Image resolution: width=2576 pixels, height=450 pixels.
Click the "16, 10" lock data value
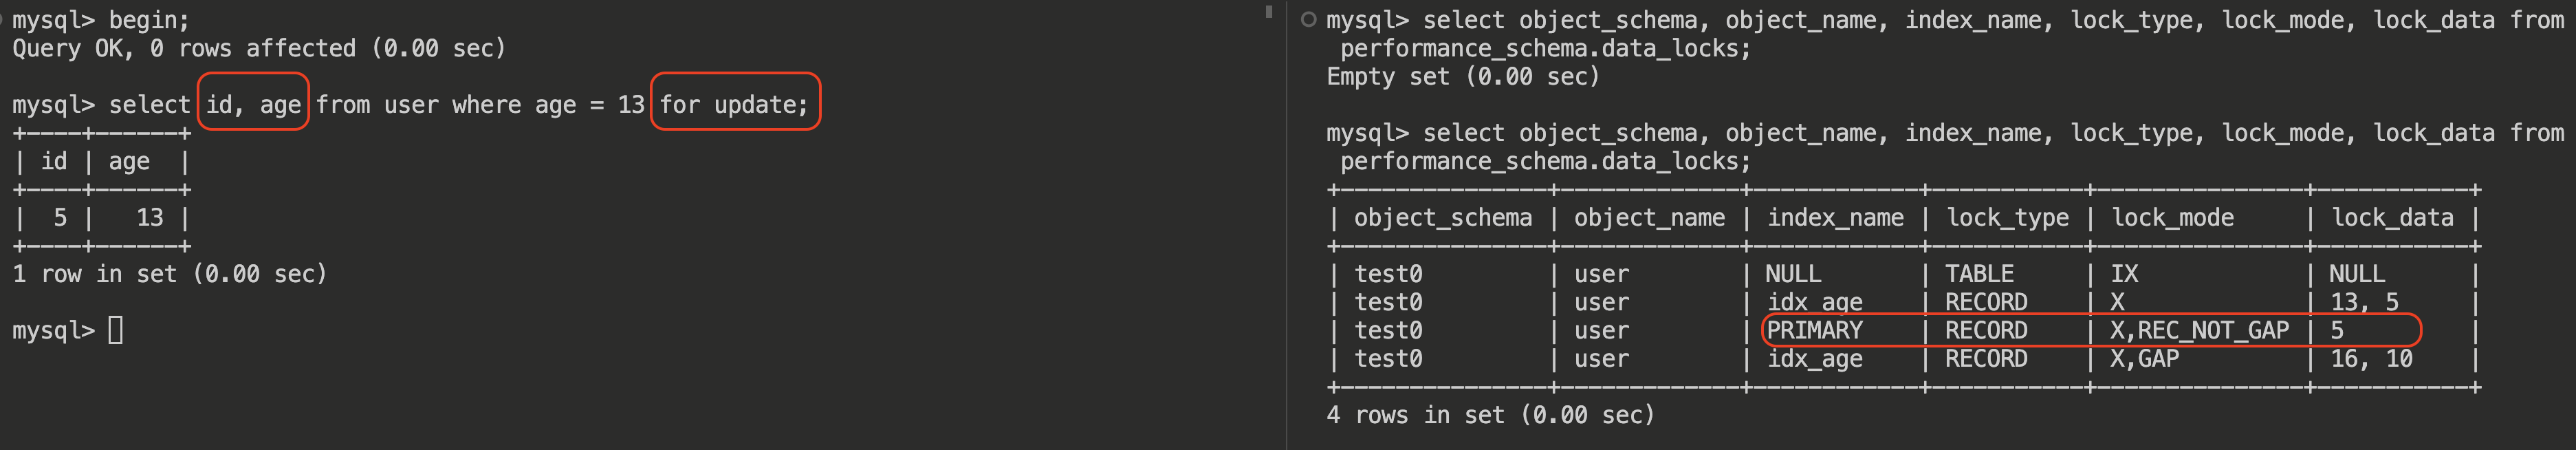pyautogui.click(x=2371, y=359)
